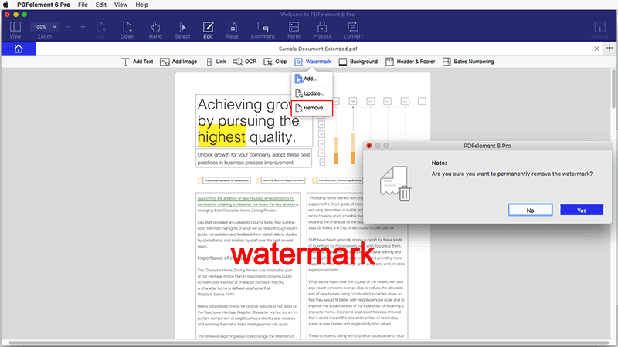Open the View menu in menu bar

pos(121,5)
